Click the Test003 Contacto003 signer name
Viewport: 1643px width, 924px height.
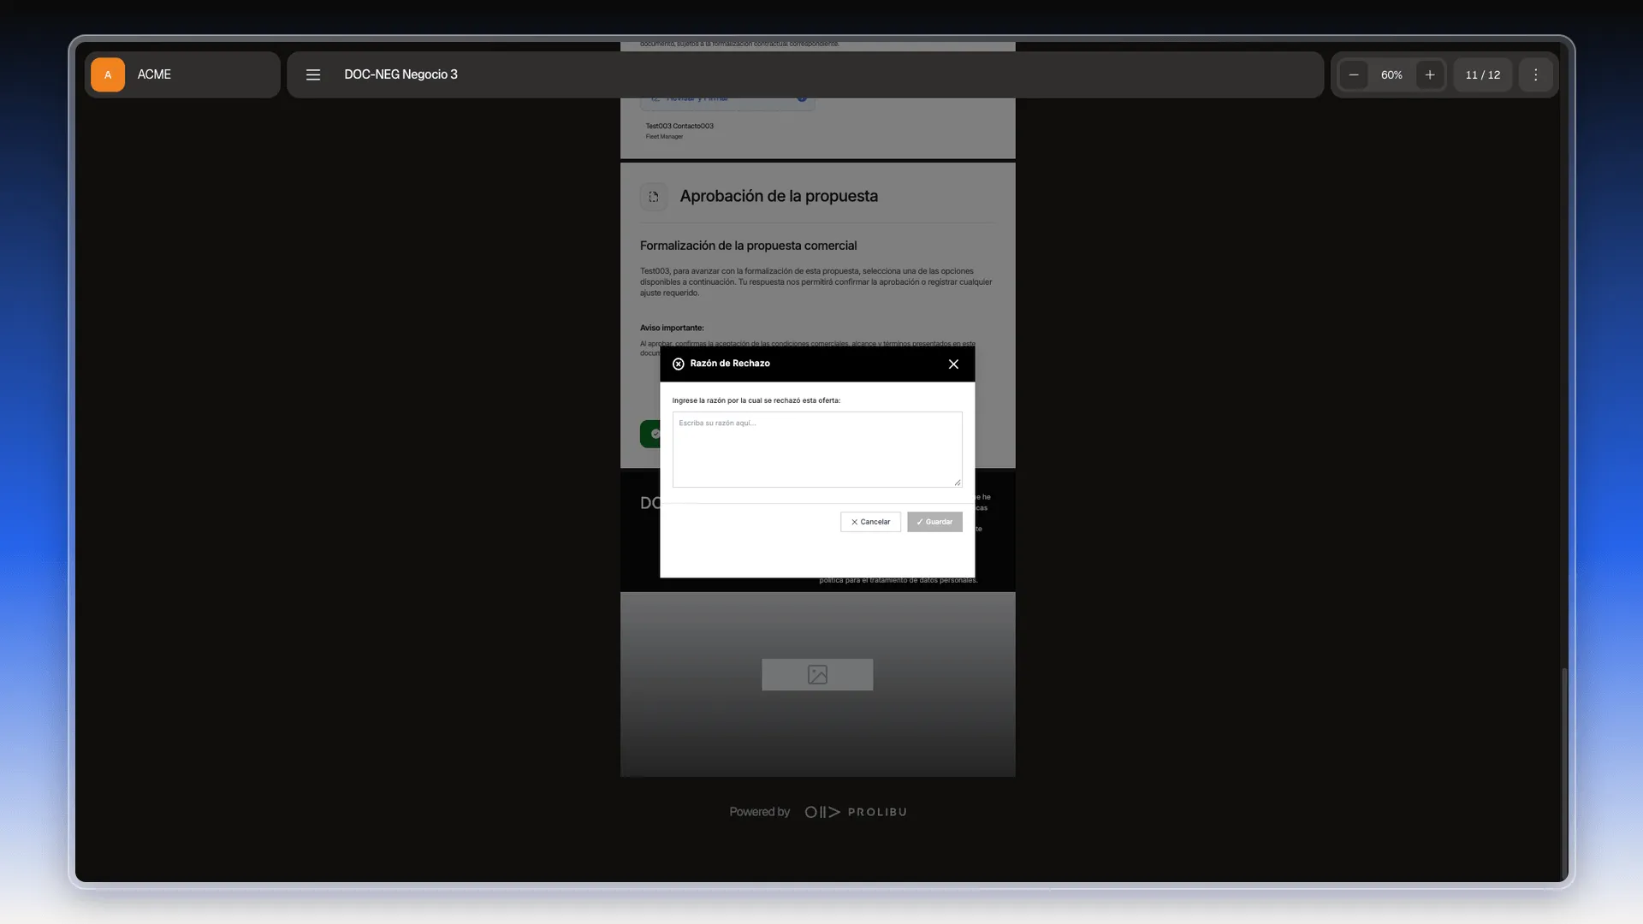[679, 126]
